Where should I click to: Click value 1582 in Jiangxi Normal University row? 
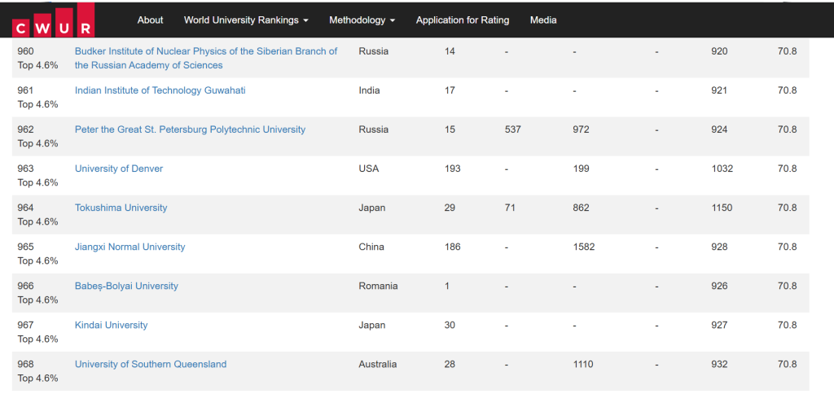(583, 247)
